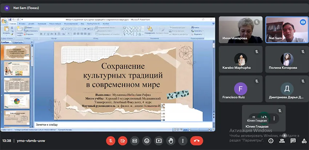Open more options in call bar

(x=183, y=140)
